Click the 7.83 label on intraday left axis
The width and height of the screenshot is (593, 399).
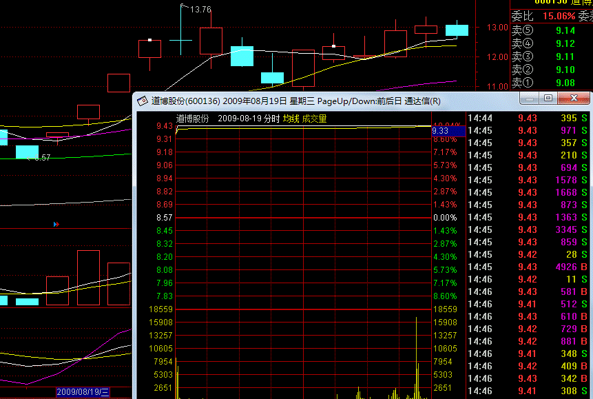tap(164, 296)
